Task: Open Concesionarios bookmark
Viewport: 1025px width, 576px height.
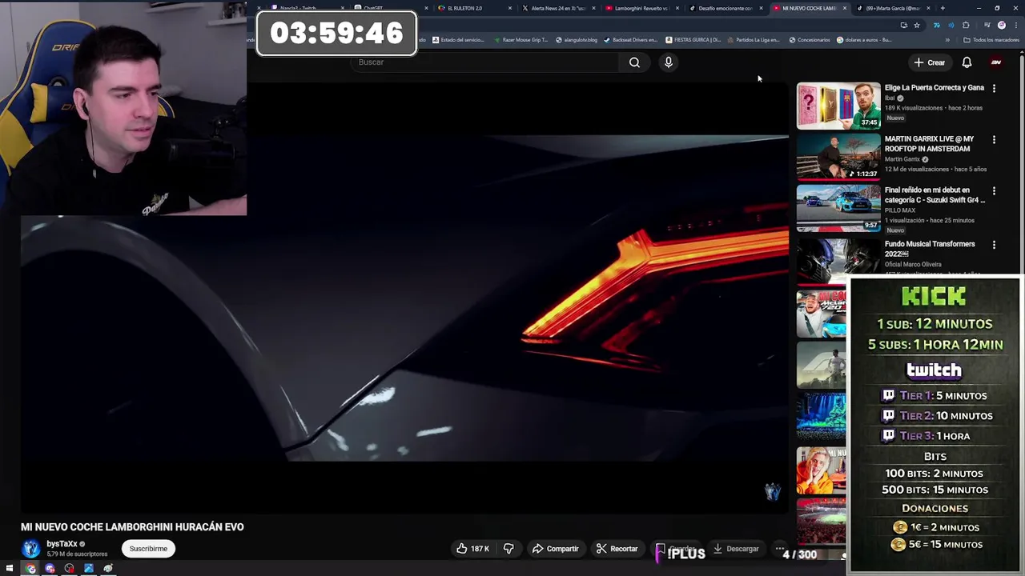Action: pos(810,40)
